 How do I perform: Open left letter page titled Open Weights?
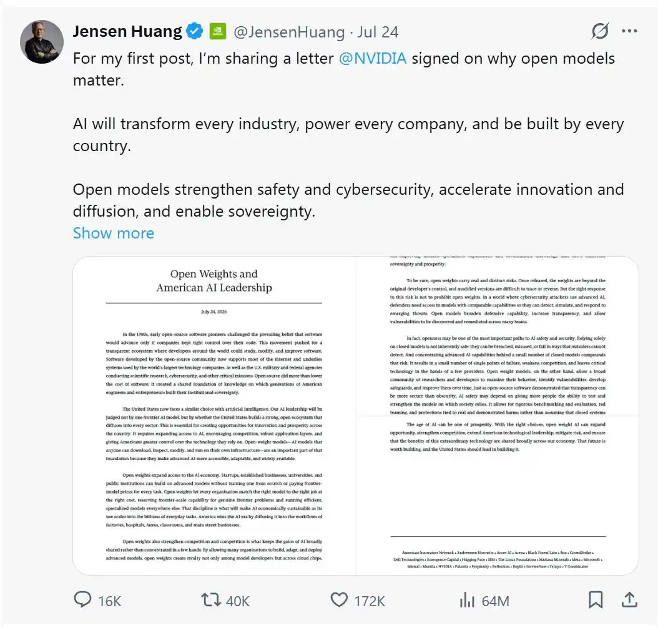[214, 415]
